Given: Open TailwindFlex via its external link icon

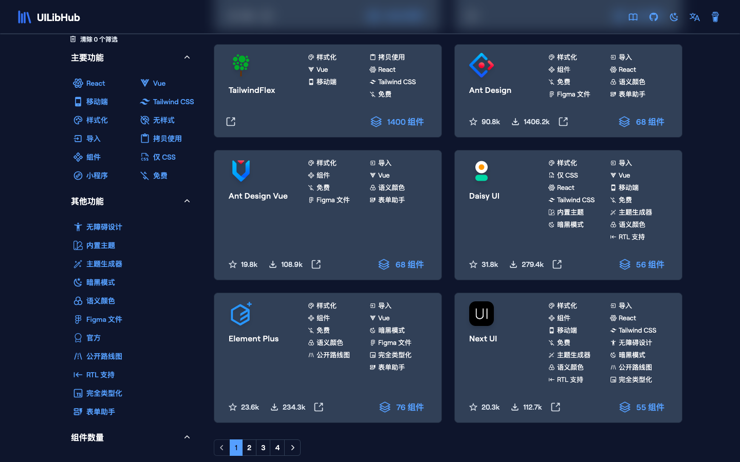Looking at the screenshot, I should tap(230, 122).
